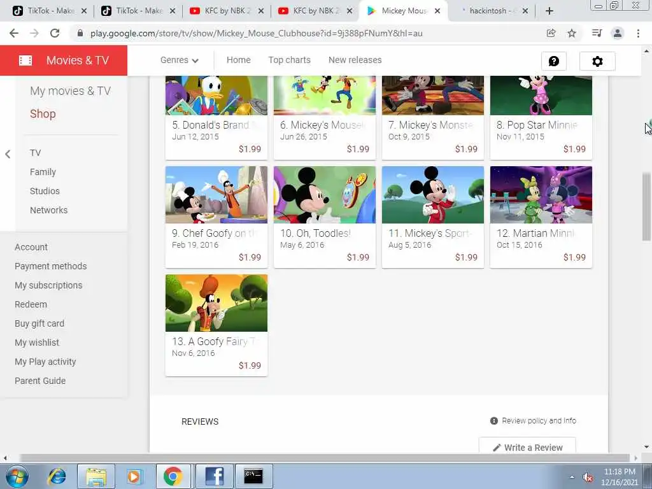The image size is (652, 489).
Task: Open the media control icon in toolbar
Action: 597,33
